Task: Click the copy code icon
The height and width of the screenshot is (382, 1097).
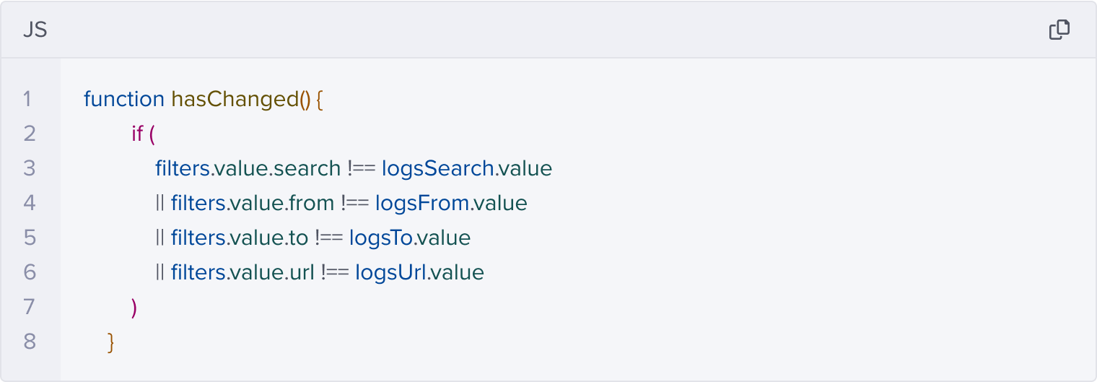Action: (x=1059, y=30)
